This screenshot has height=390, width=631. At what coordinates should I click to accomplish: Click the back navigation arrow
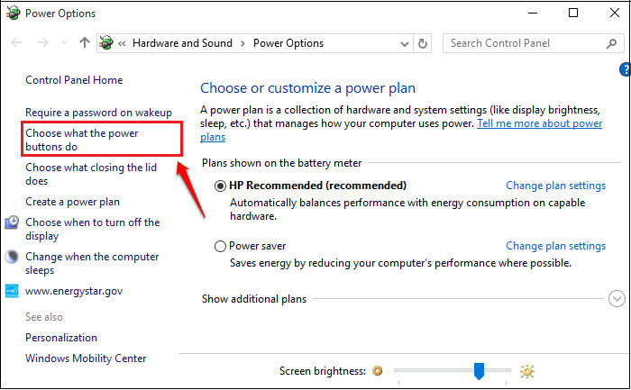(17, 42)
